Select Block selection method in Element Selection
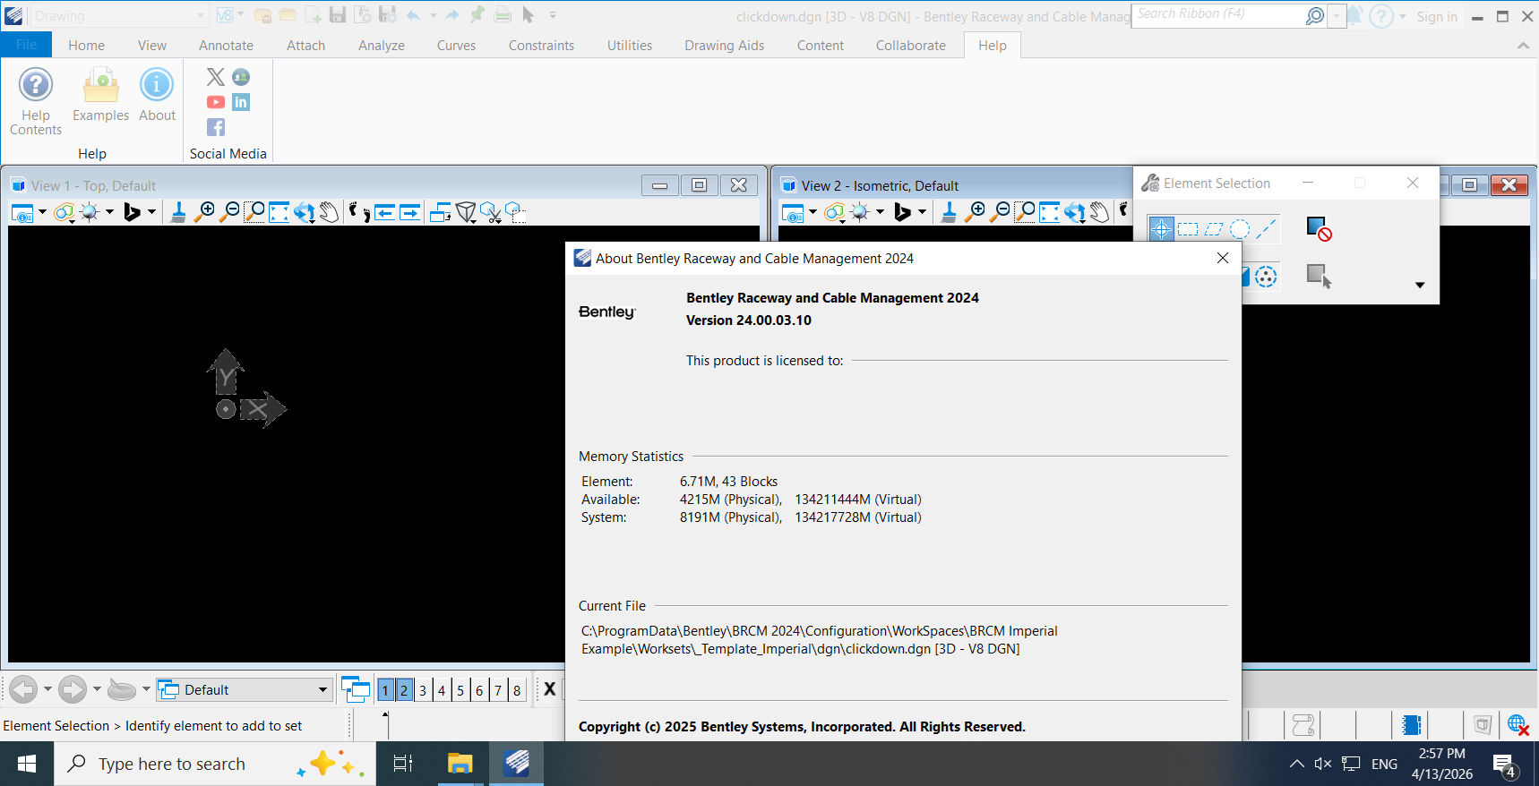1539x786 pixels. (x=1188, y=229)
